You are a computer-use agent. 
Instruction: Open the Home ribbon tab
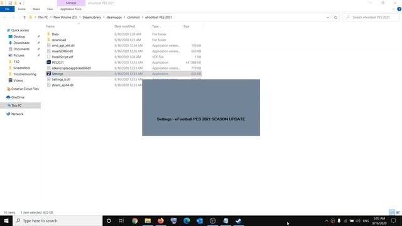point(22,9)
